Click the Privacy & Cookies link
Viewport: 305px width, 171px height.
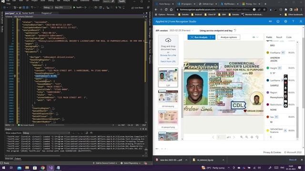click(272, 152)
